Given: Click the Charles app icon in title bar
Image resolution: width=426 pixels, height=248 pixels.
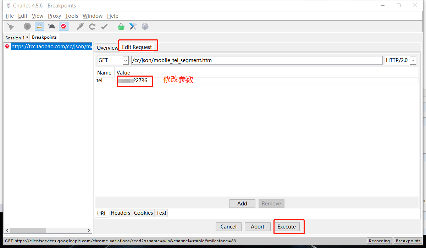Looking at the screenshot, I should coord(8,6).
